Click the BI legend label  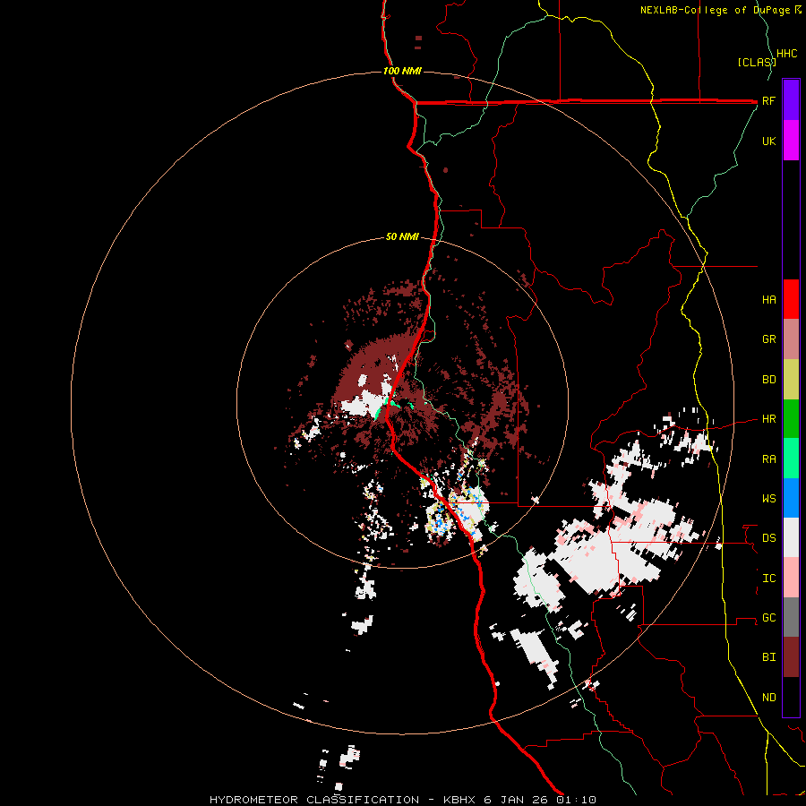(768, 657)
